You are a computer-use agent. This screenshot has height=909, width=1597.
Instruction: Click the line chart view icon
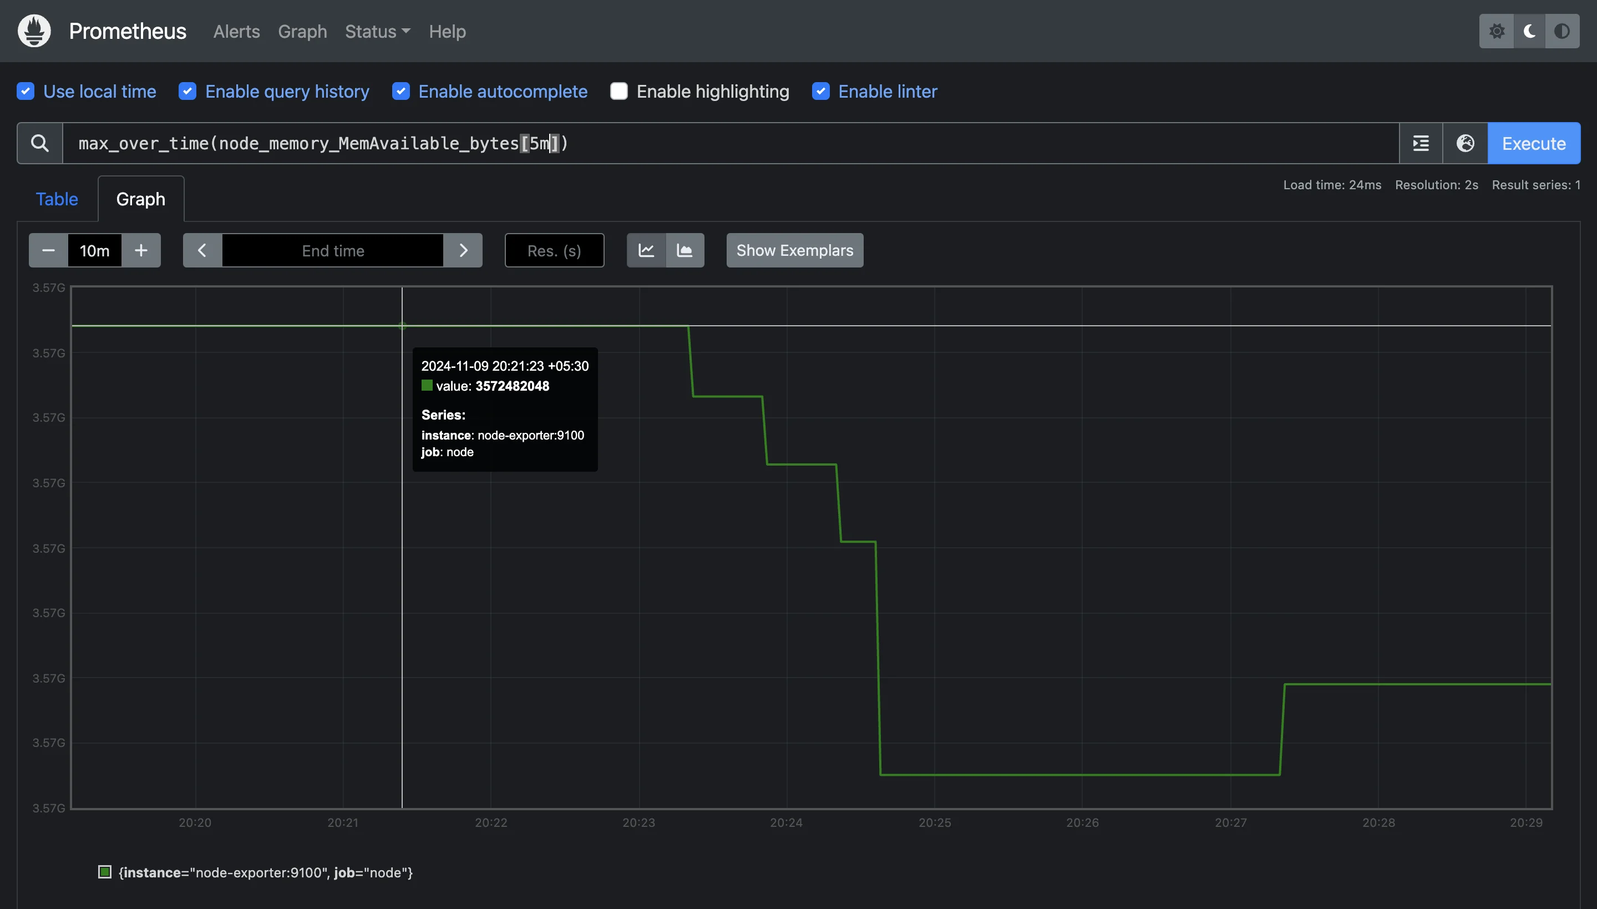[x=646, y=250]
